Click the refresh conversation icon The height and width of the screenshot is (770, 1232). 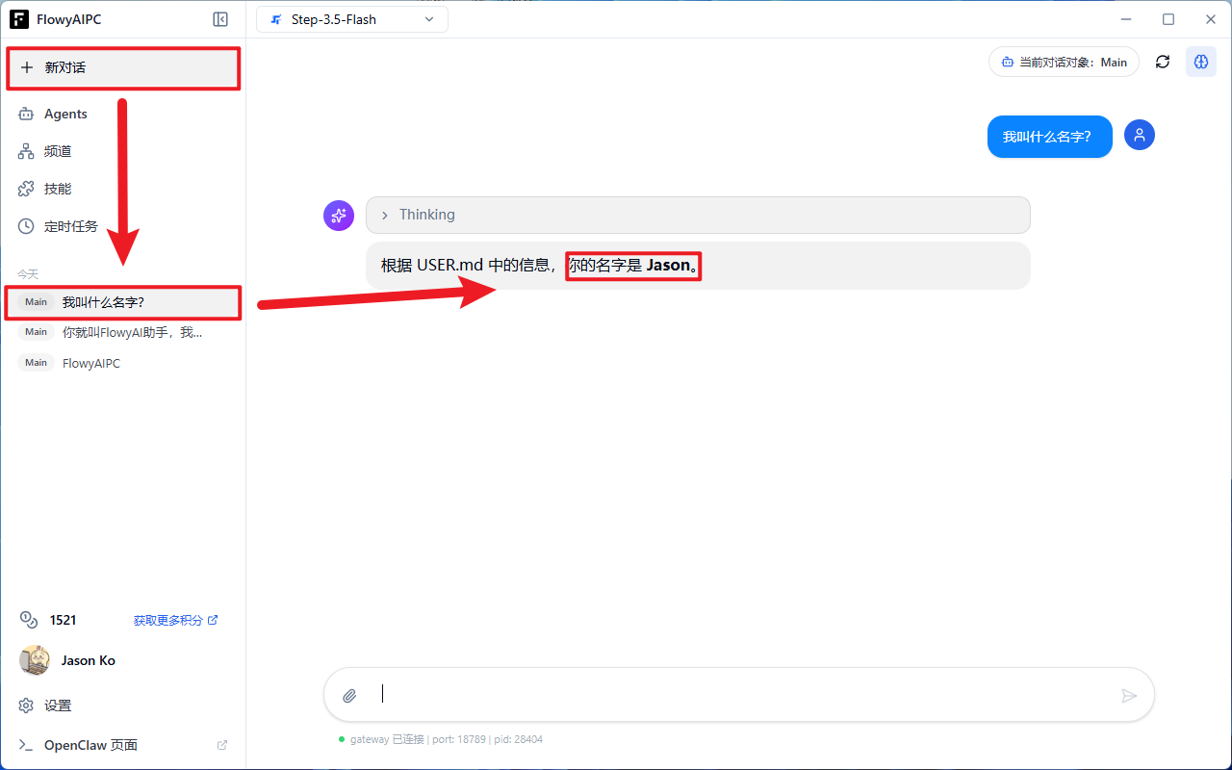1162,61
